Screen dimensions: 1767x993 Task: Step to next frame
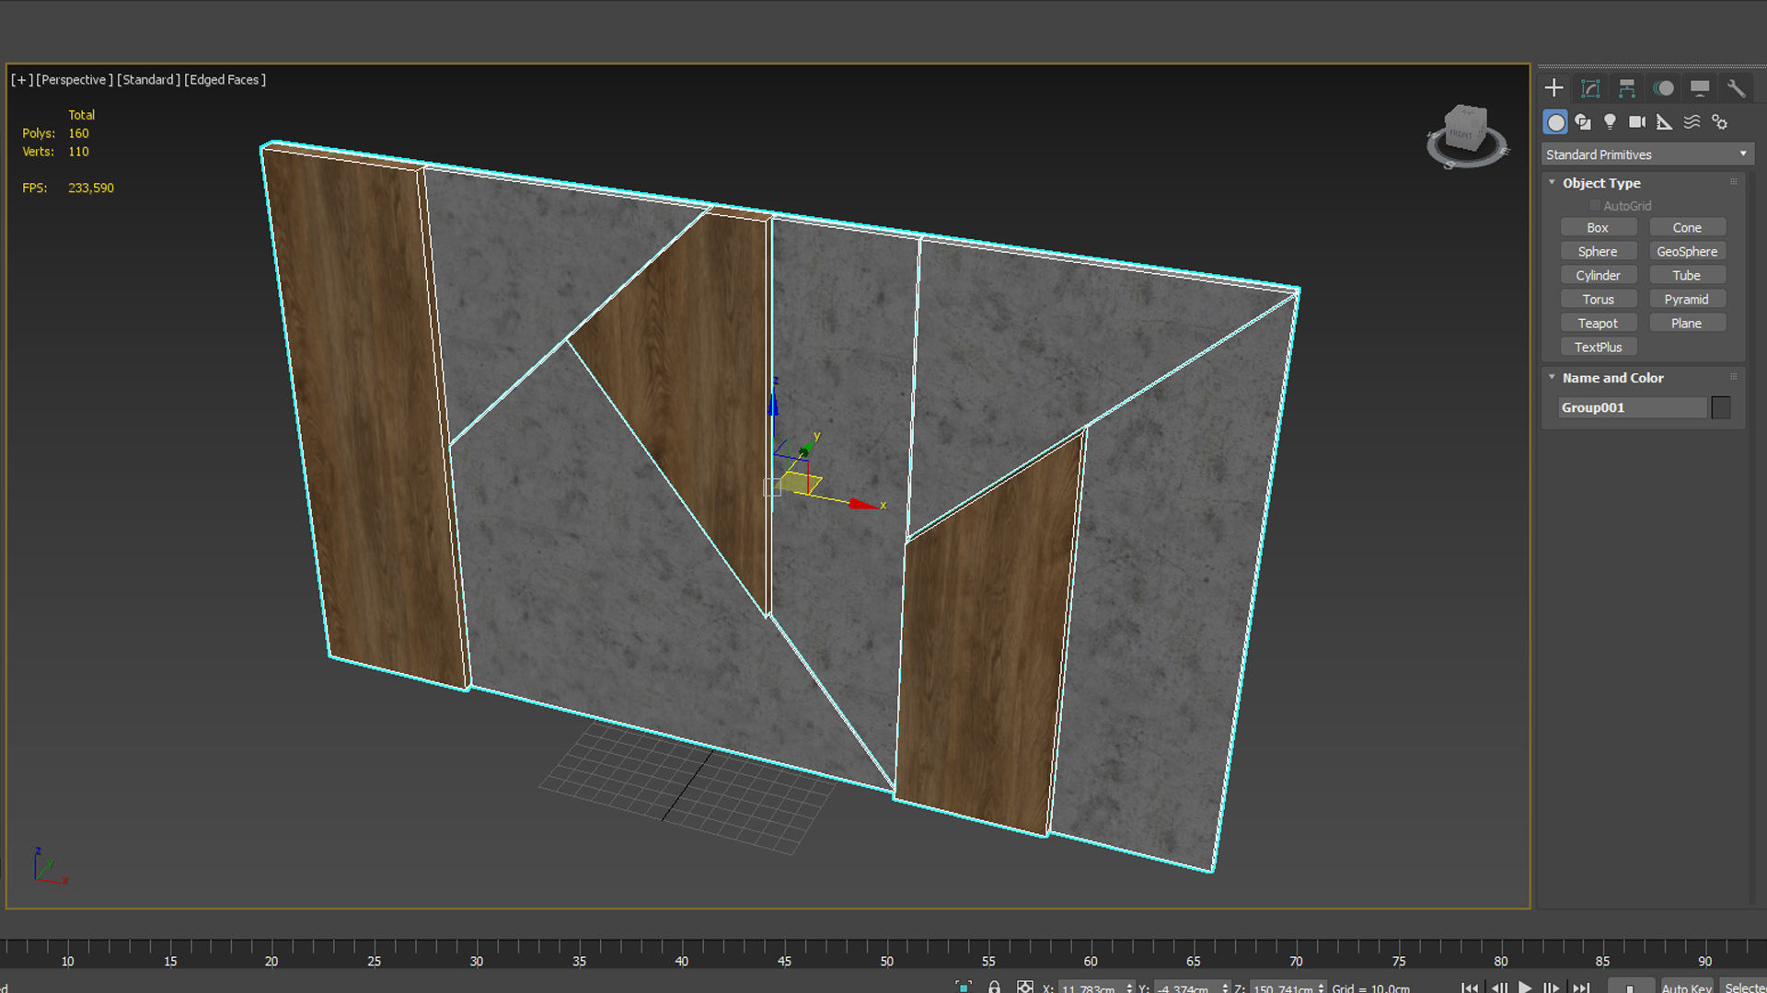coord(1553,987)
